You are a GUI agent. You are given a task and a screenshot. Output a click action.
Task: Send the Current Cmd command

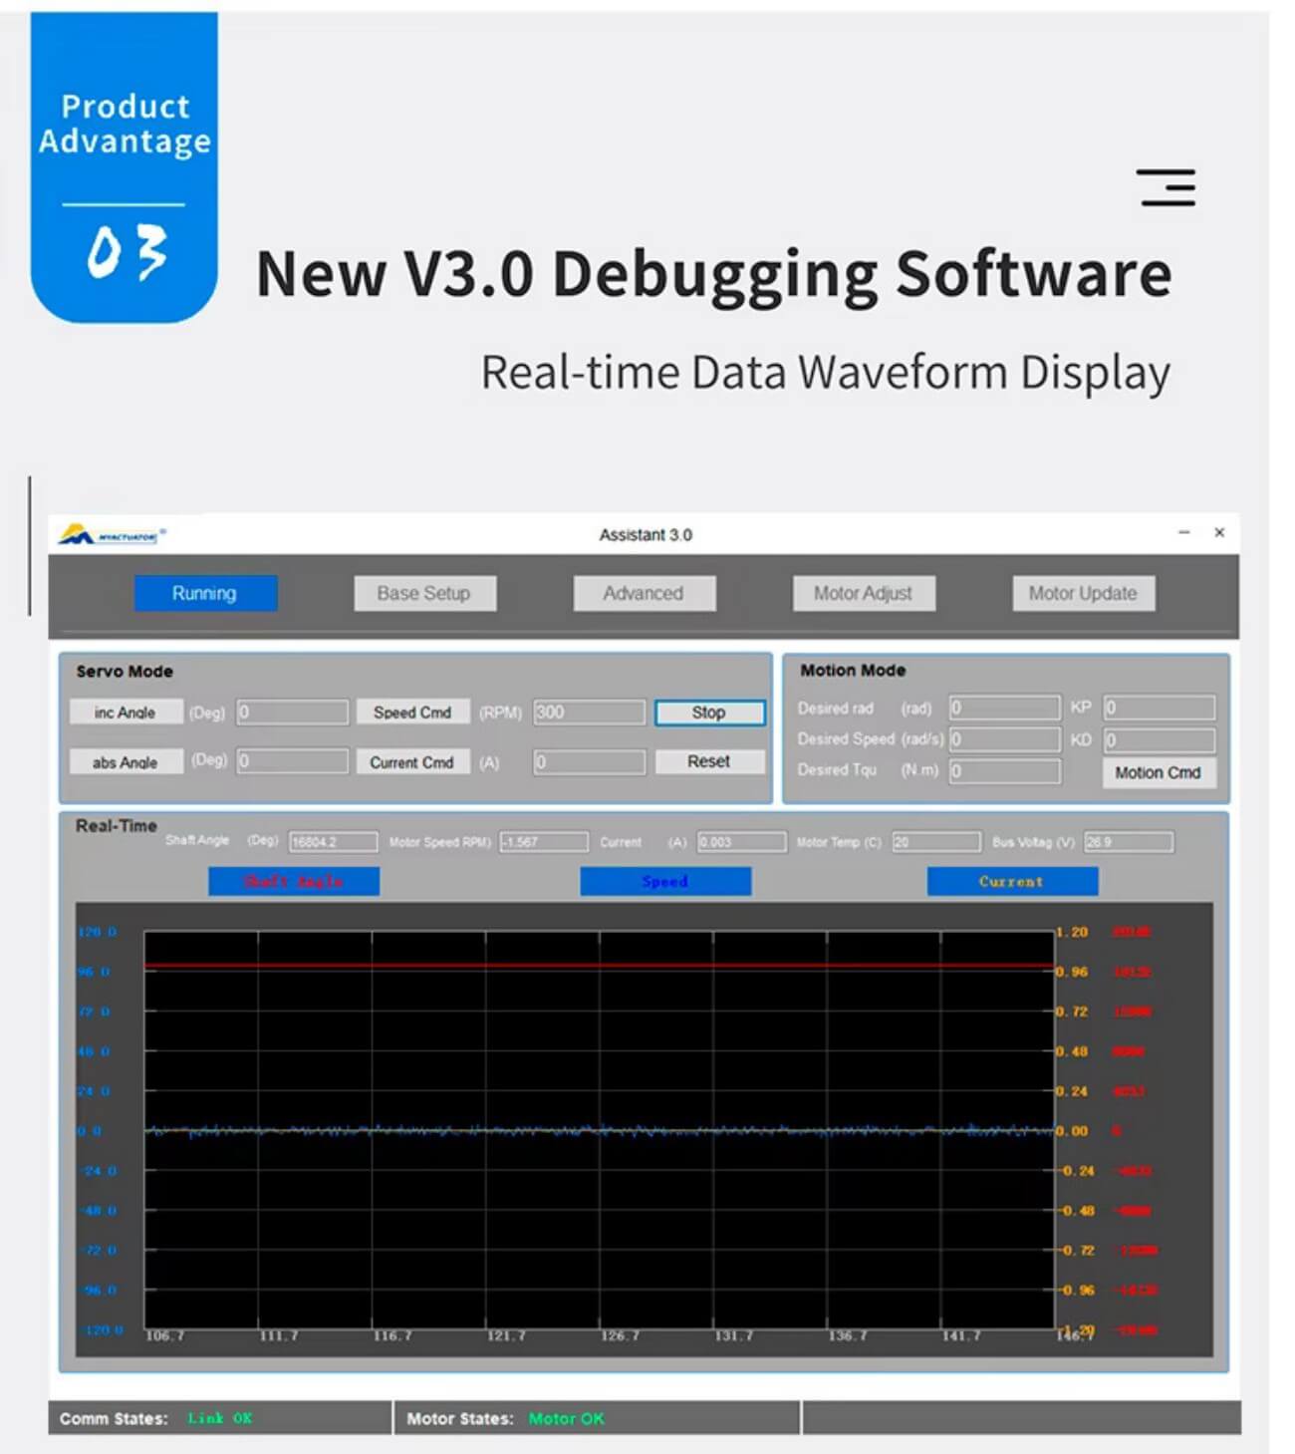tap(412, 762)
